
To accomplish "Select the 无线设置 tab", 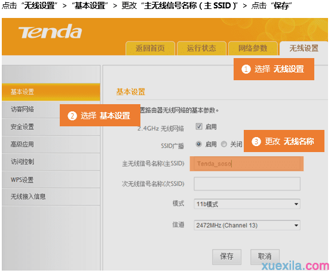I will (304, 48).
